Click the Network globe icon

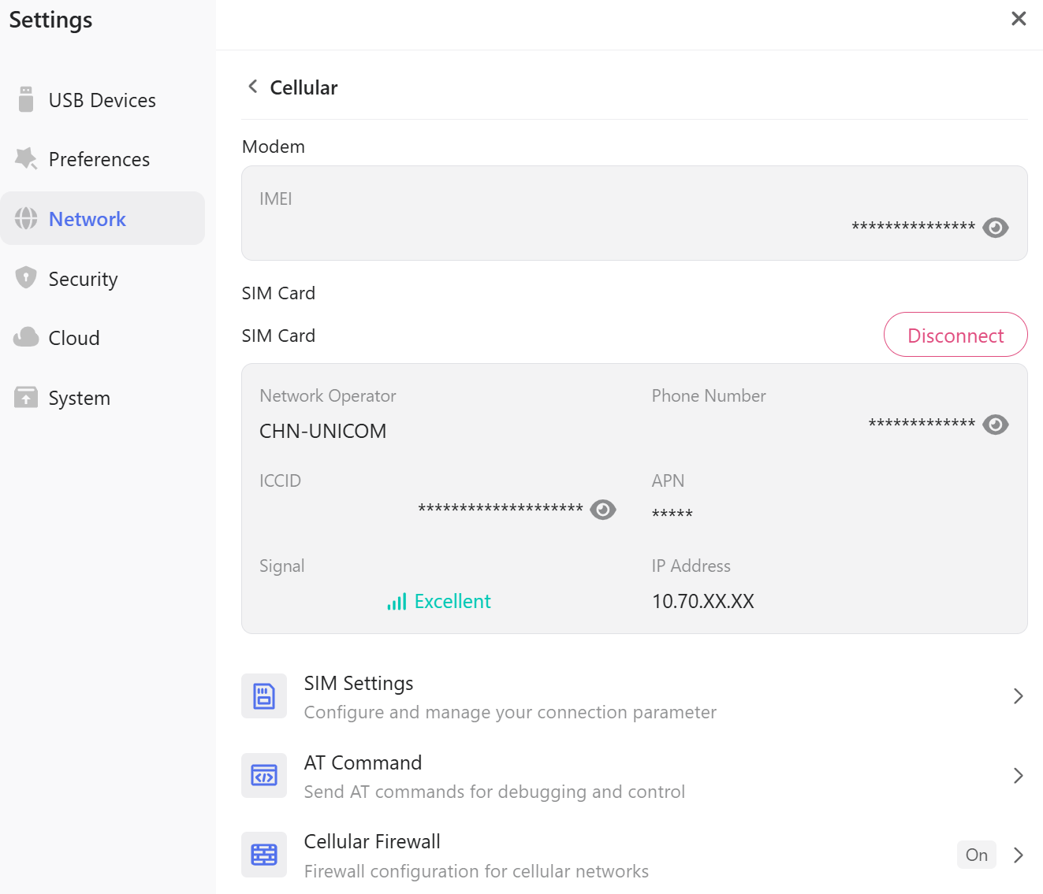pos(26,218)
